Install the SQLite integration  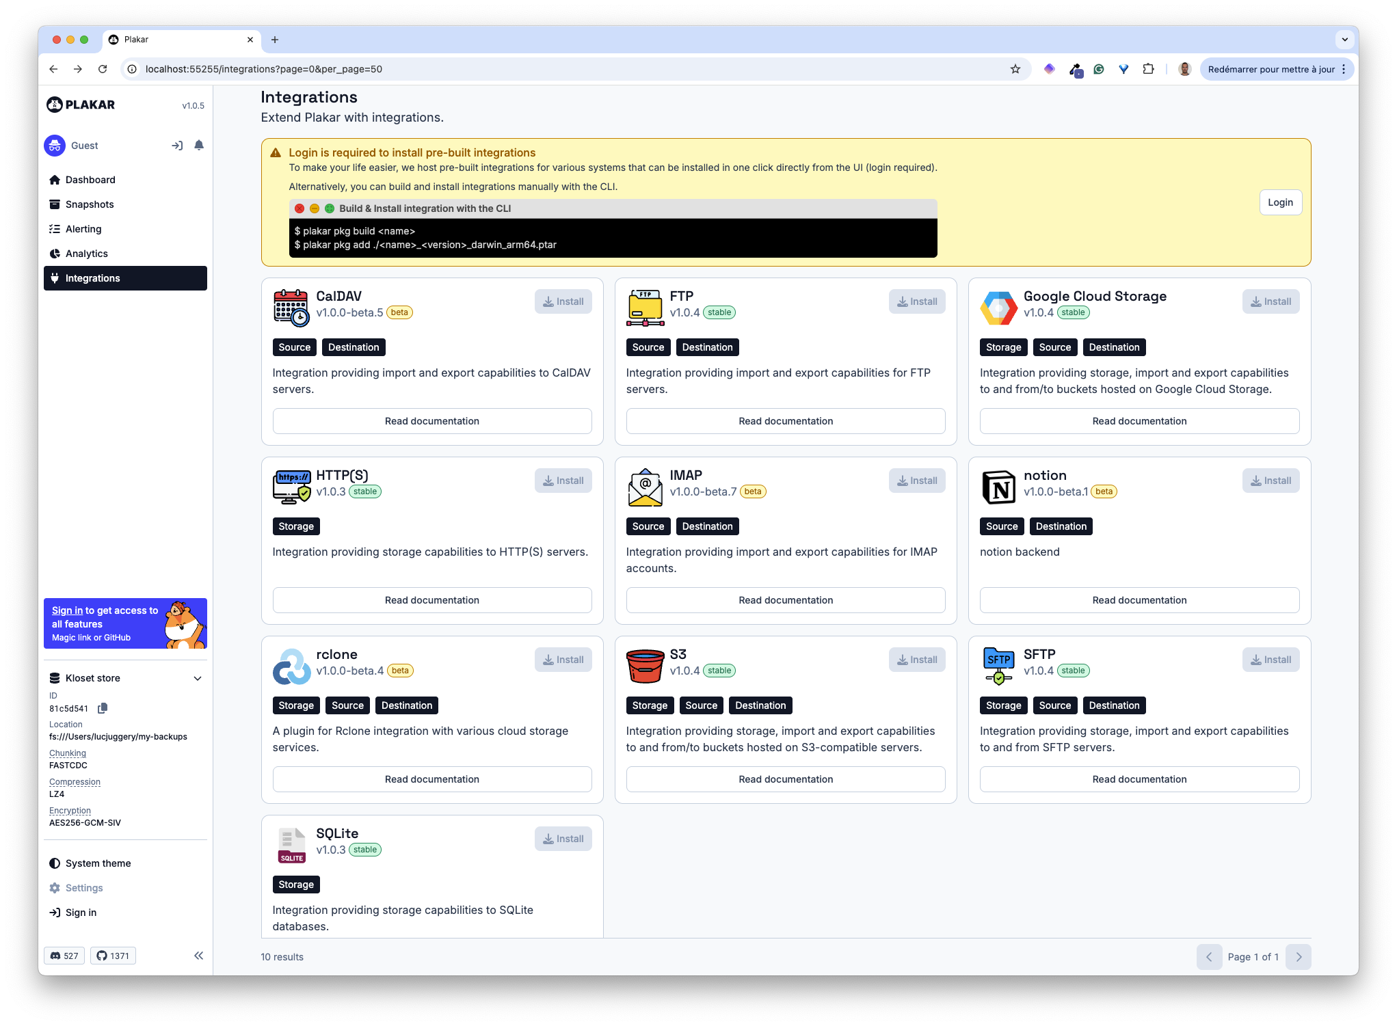(x=563, y=838)
